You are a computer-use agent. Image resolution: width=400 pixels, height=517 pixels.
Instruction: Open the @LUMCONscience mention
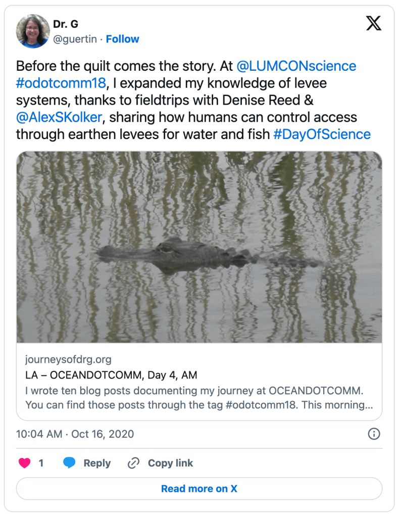point(296,66)
